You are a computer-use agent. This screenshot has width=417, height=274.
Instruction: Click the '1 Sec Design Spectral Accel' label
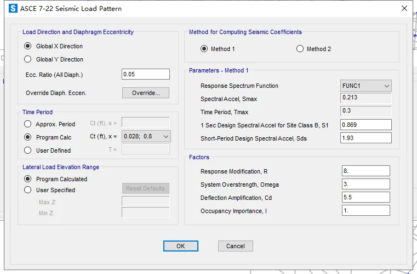pos(264,125)
